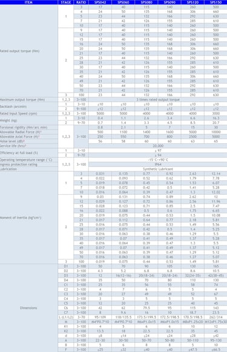Click the RATIO column header
This screenshot has width=227, height=352.
tap(81, 2)
